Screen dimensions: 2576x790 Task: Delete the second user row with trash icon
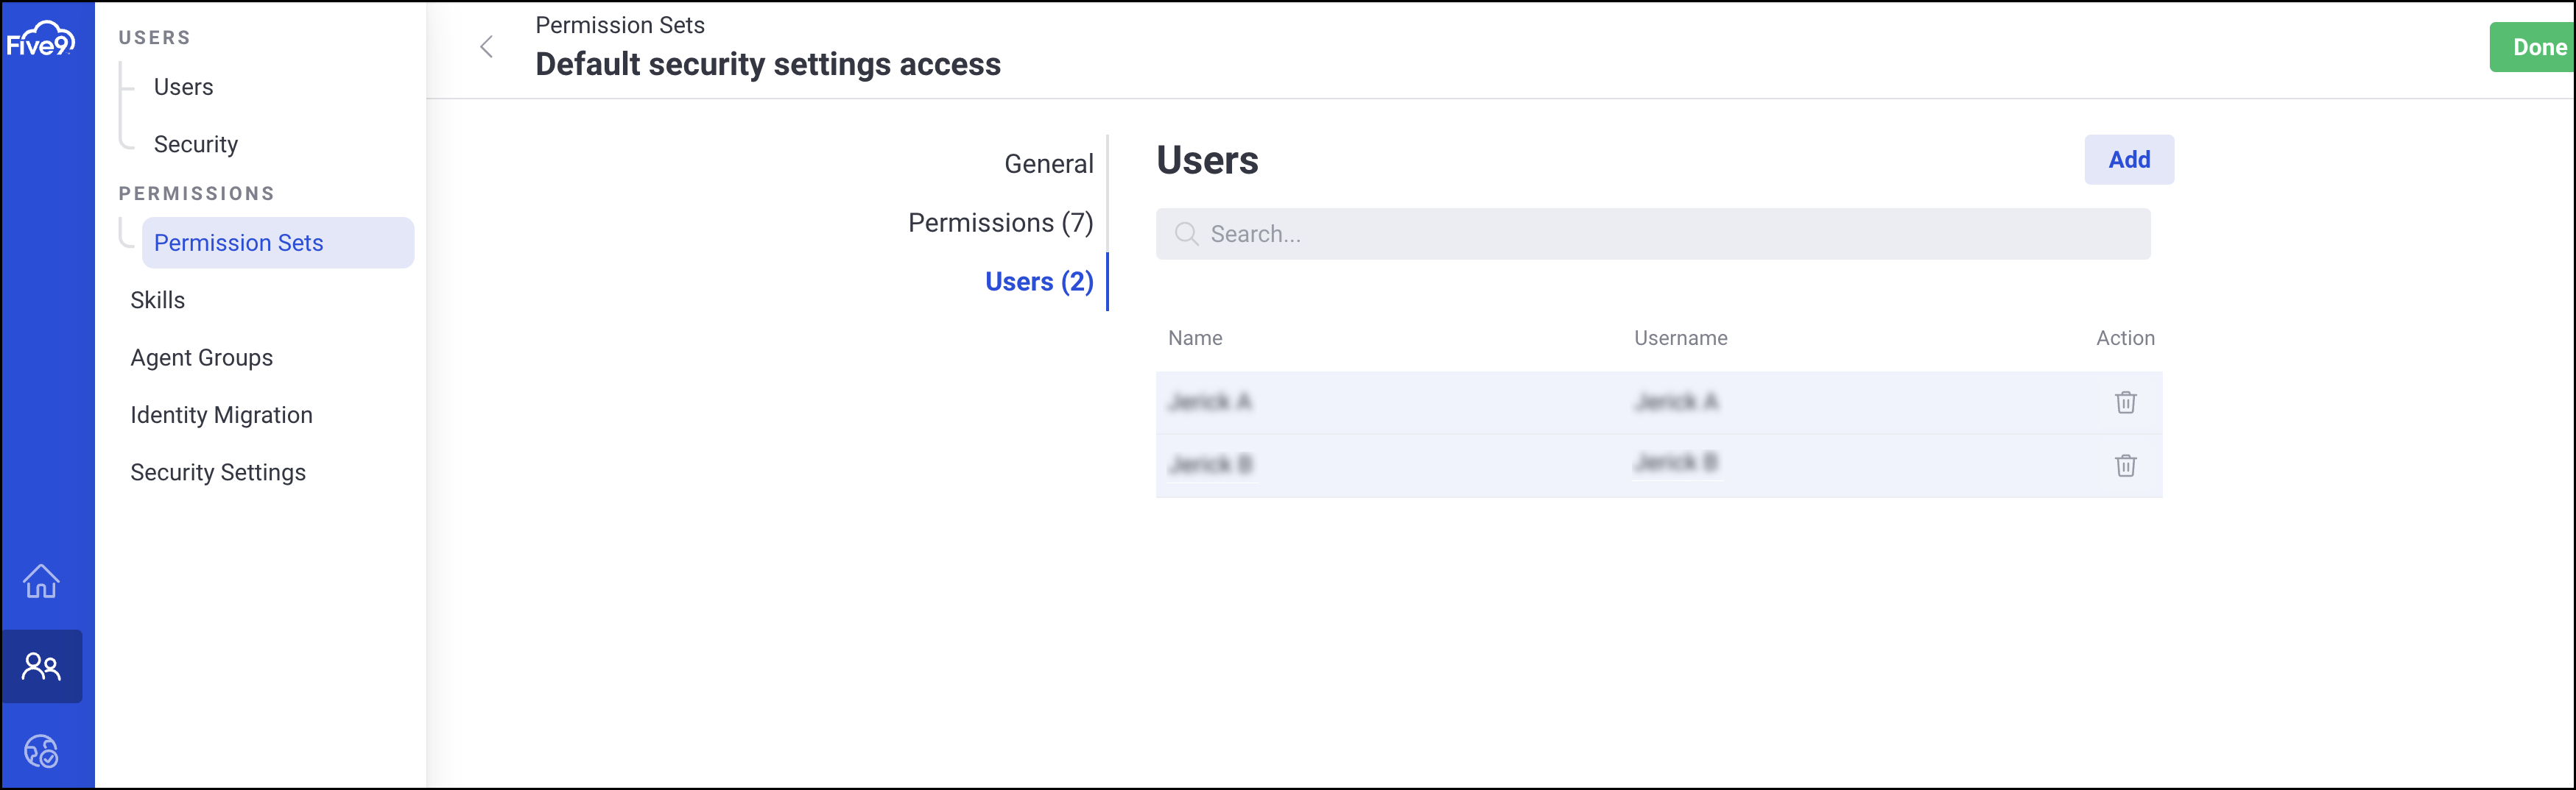[2126, 464]
